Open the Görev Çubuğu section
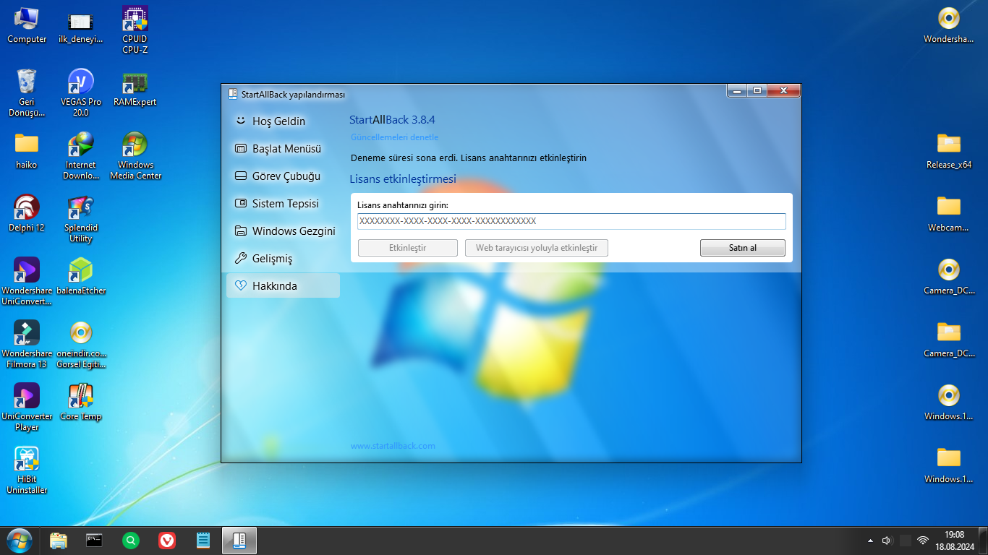988x555 pixels. point(283,176)
